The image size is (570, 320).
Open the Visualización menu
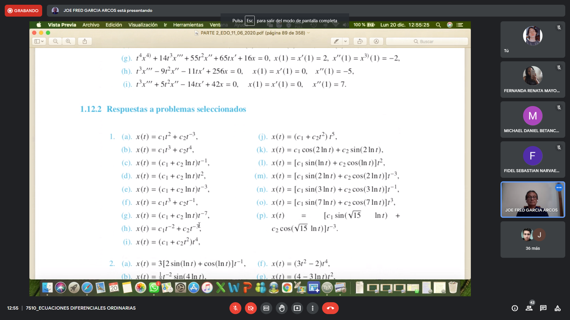click(142, 25)
